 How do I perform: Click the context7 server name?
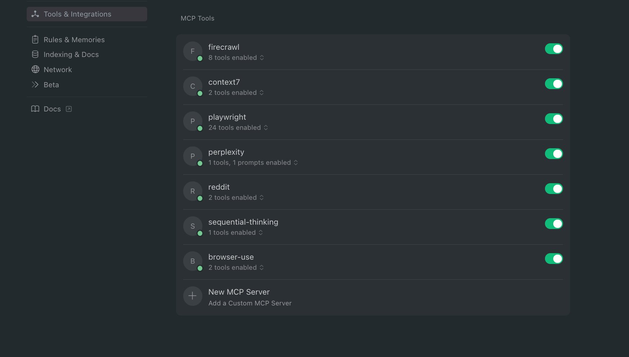pyautogui.click(x=224, y=82)
